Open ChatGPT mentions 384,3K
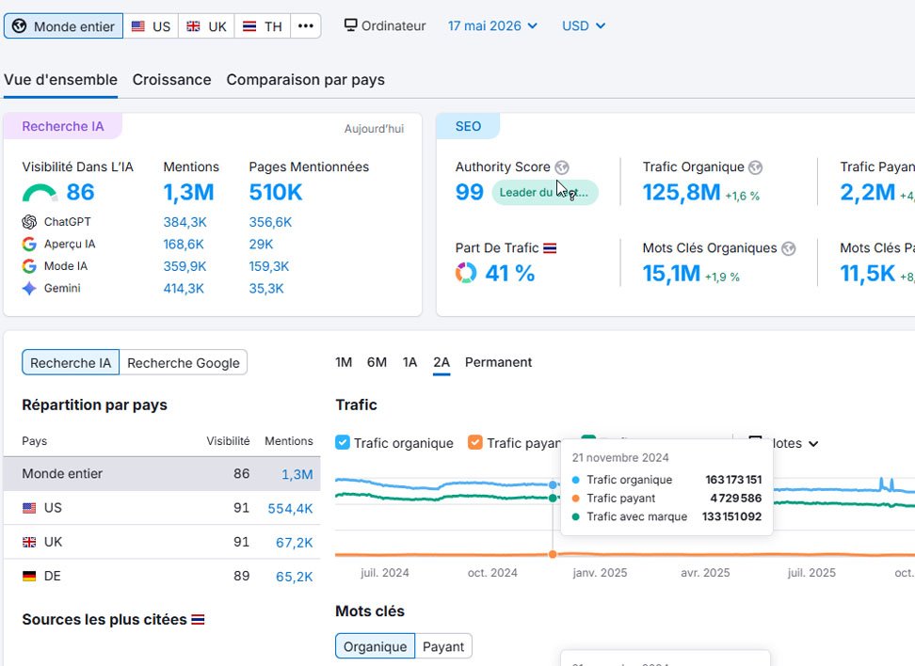Viewport: 915px width, 666px height. click(185, 222)
